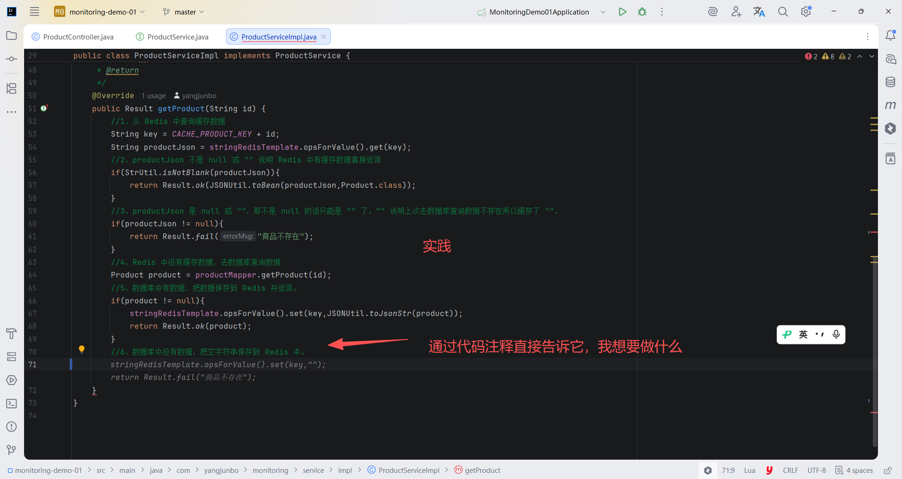
Task: Click getProduct in breadcrumb bar
Action: (x=477, y=470)
